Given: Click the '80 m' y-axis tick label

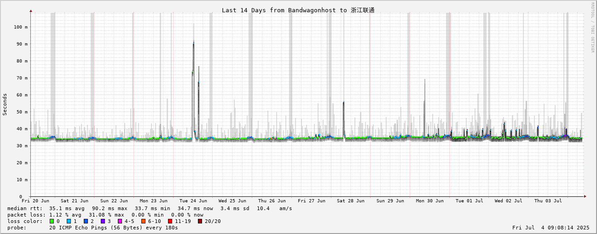Looking at the screenshot, I should point(22,61).
